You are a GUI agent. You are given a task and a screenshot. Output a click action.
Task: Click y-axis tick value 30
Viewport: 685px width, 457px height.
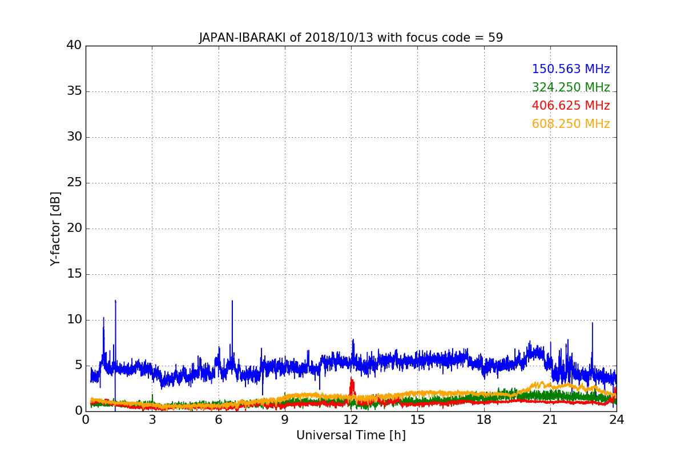[x=74, y=137]
